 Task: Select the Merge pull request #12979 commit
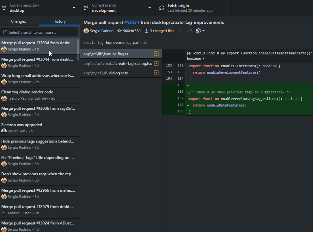click(40, 210)
